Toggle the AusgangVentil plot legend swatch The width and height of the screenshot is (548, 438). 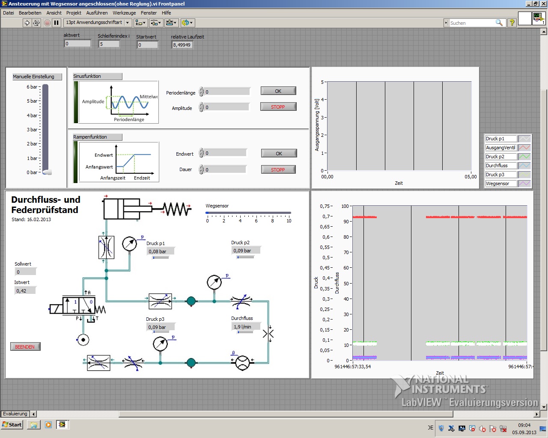point(524,148)
